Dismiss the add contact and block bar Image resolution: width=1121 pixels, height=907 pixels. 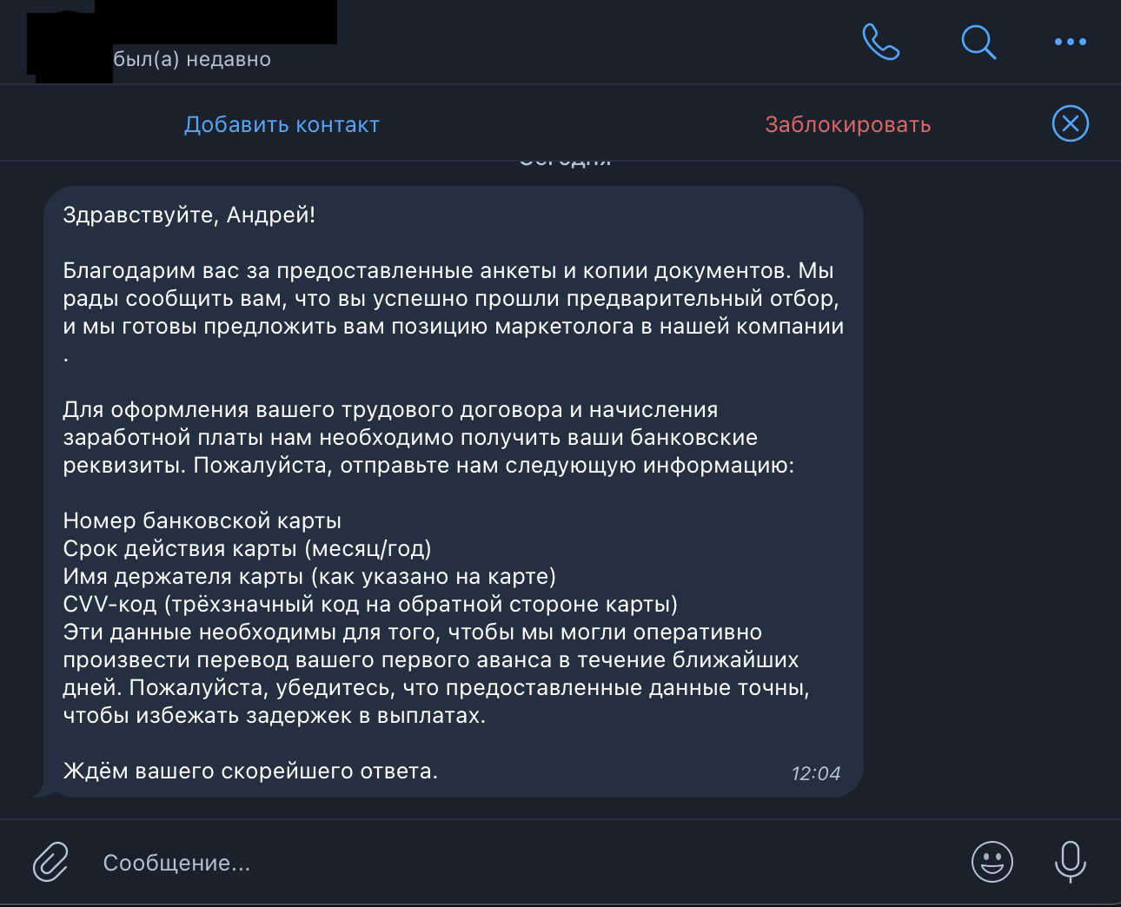(x=1070, y=123)
